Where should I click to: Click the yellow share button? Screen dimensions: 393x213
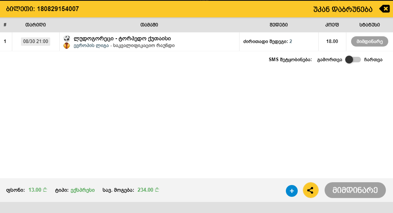pyautogui.click(x=310, y=190)
